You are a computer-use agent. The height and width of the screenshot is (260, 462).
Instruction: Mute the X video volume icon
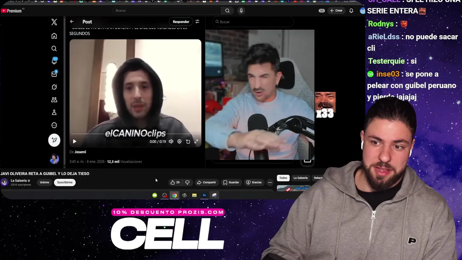[x=171, y=142]
